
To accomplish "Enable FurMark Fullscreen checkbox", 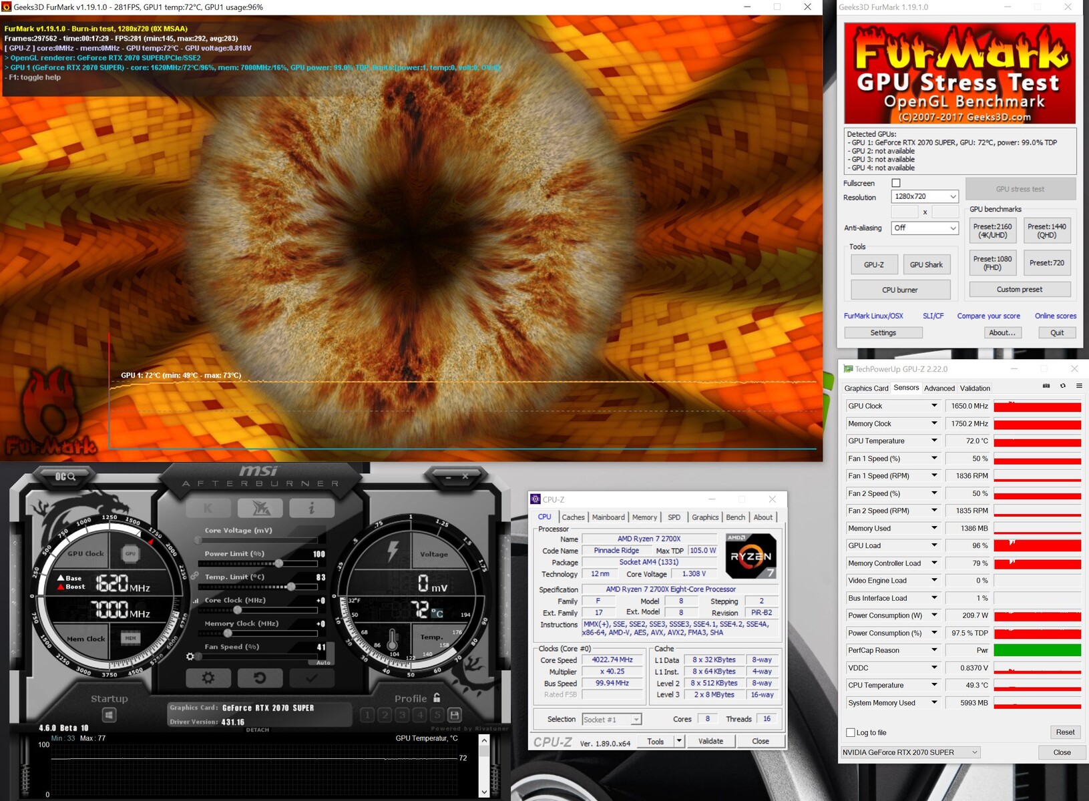I will (x=896, y=183).
